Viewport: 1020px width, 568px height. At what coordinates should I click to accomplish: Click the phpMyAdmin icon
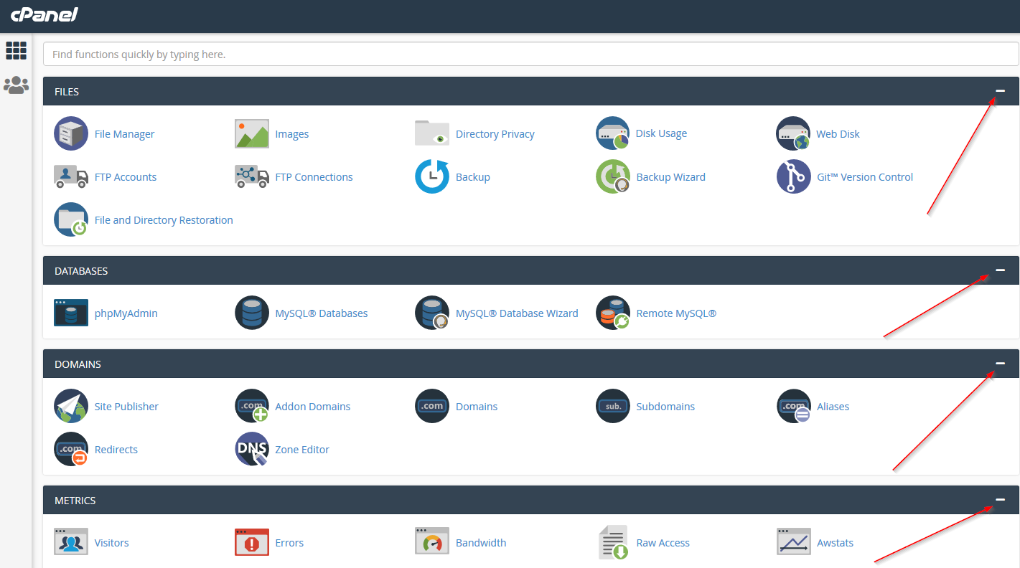pyautogui.click(x=71, y=313)
